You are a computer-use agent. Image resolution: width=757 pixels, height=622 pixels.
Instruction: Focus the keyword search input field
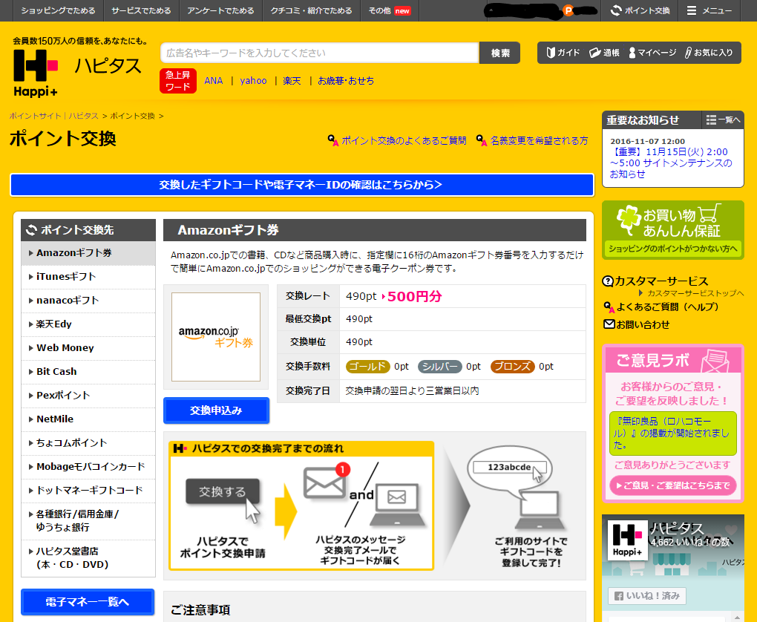click(320, 53)
